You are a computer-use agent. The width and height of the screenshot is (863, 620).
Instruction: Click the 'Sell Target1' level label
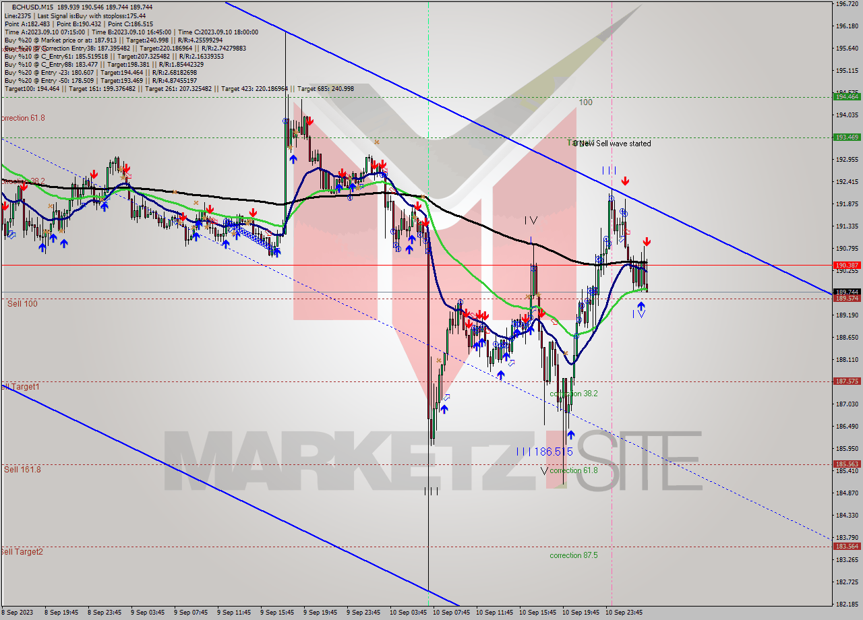pyautogui.click(x=20, y=387)
